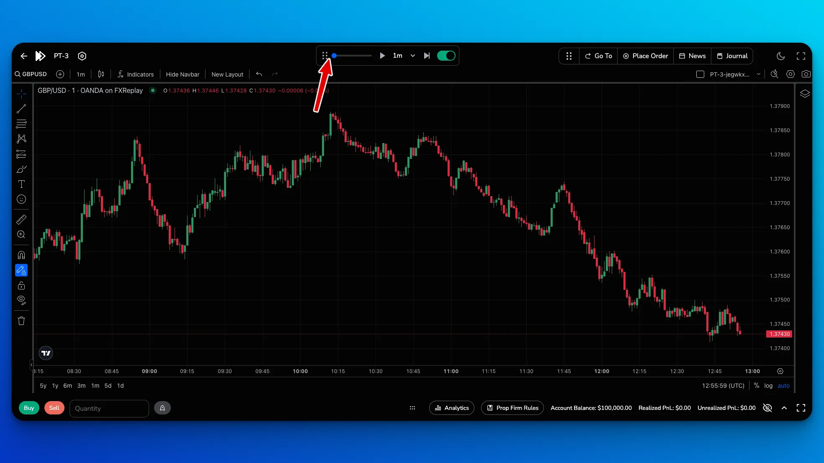Take a chart snapshot with camera icon

pos(806,74)
